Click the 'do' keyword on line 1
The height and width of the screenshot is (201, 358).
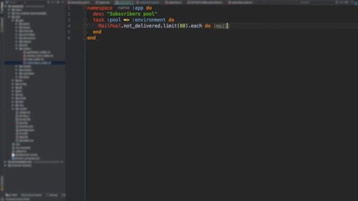pos(149,8)
